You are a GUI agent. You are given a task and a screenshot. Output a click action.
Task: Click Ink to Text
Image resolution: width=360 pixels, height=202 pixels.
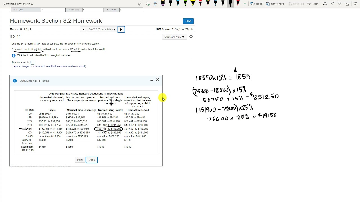(296, 4)
